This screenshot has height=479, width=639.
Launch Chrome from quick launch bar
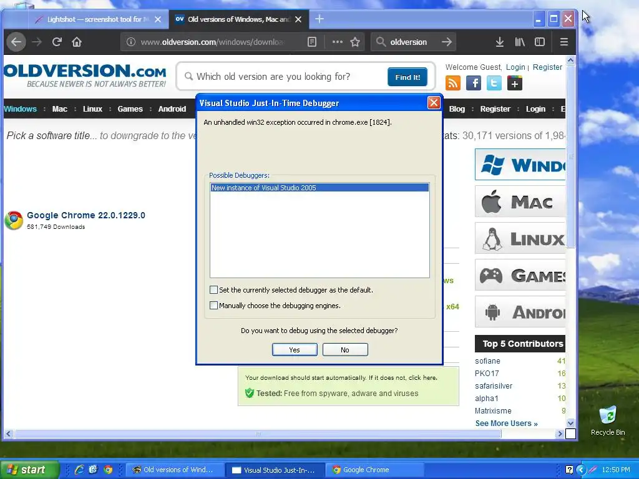108,470
